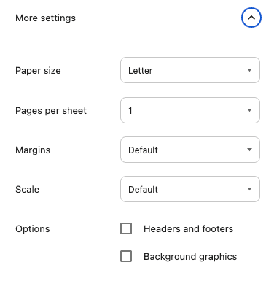This screenshot has height=281, width=274.
Task: Click the Headers and footers text
Action: click(x=188, y=229)
